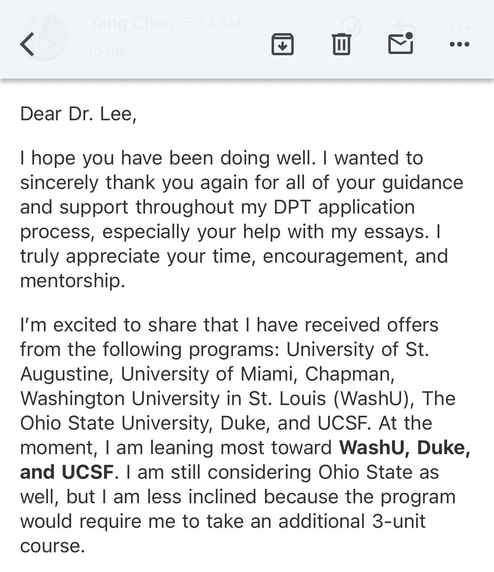Image resolution: width=494 pixels, height=572 pixels.
Task: Tap the faded reply arrow icon
Action: 406,27
